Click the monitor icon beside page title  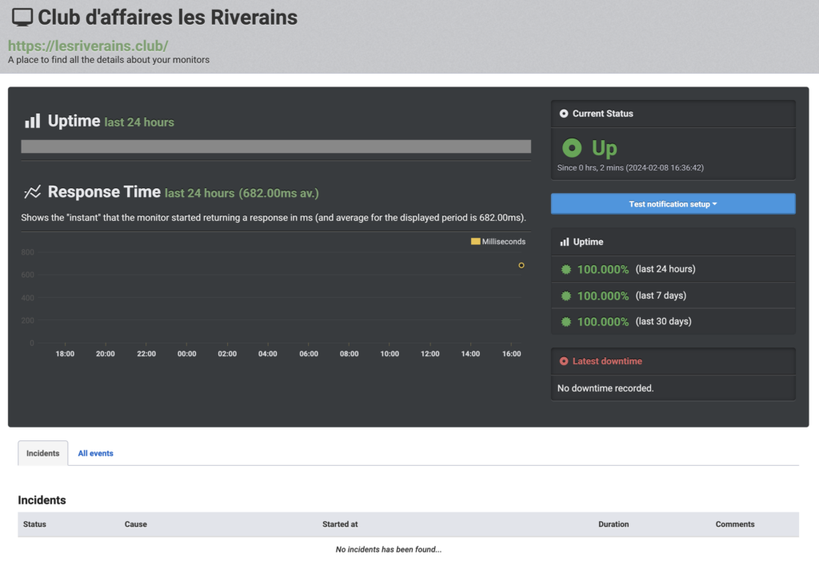(x=22, y=18)
